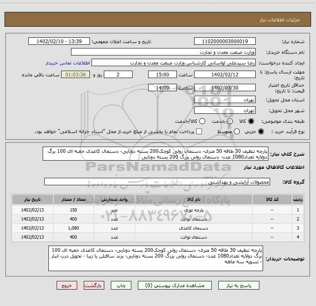
Task: Click the quantity cell 1,080
Action: coord(73,228)
